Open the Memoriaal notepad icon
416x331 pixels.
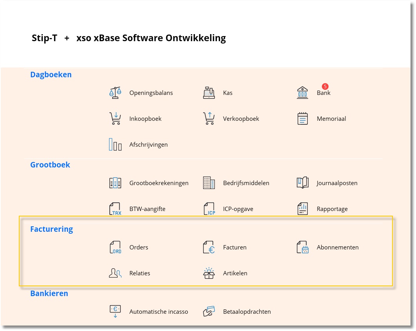pyautogui.click(x=303, y=118)
